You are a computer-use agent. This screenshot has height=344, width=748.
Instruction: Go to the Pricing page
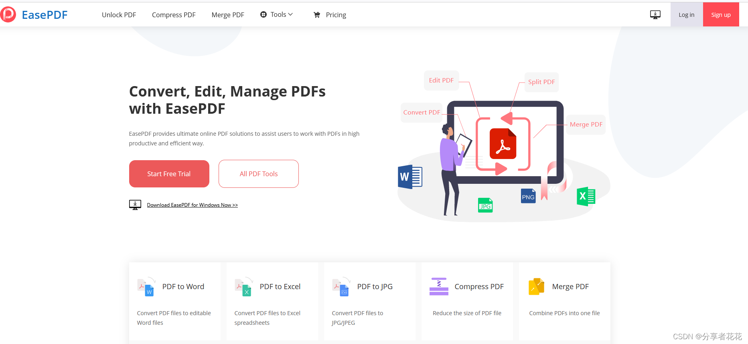(336, 15)
